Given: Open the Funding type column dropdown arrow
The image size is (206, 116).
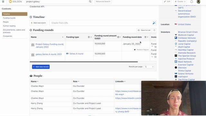Looking at the screenshot, I should click(91, 37).
